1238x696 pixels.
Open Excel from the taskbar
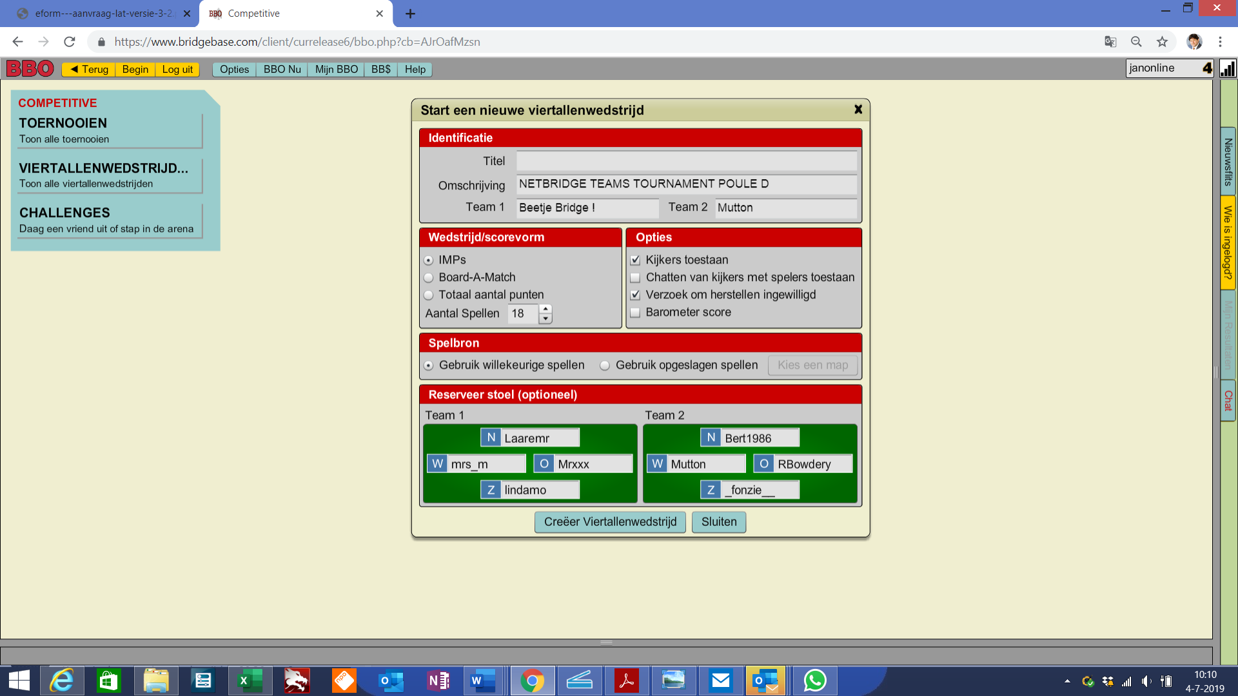(249, 681)
